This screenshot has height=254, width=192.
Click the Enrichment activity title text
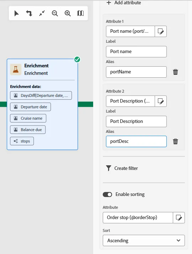click(x=36, y=66)
